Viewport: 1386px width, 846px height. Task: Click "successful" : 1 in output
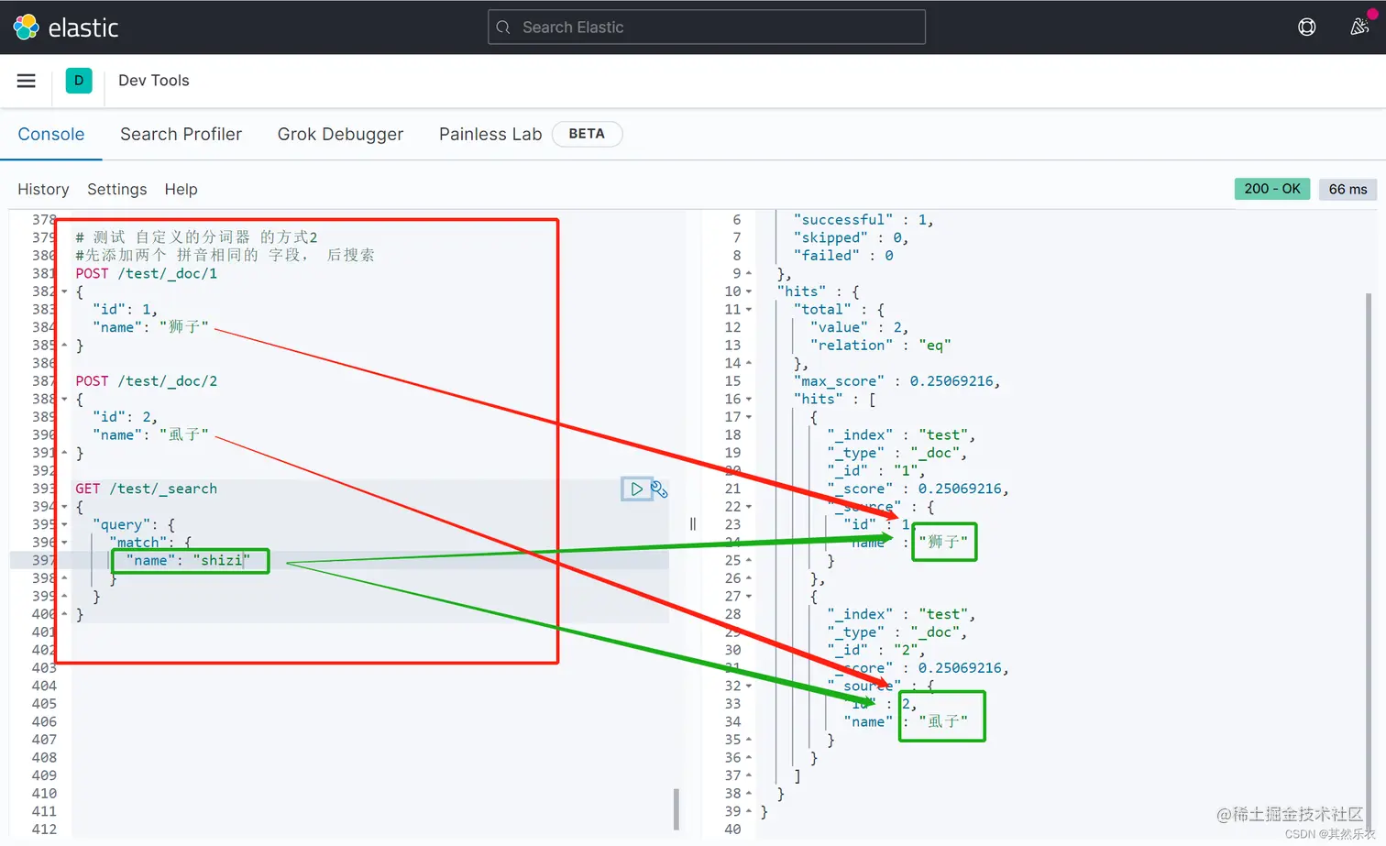pyautogui.click(x=863, y=220)
